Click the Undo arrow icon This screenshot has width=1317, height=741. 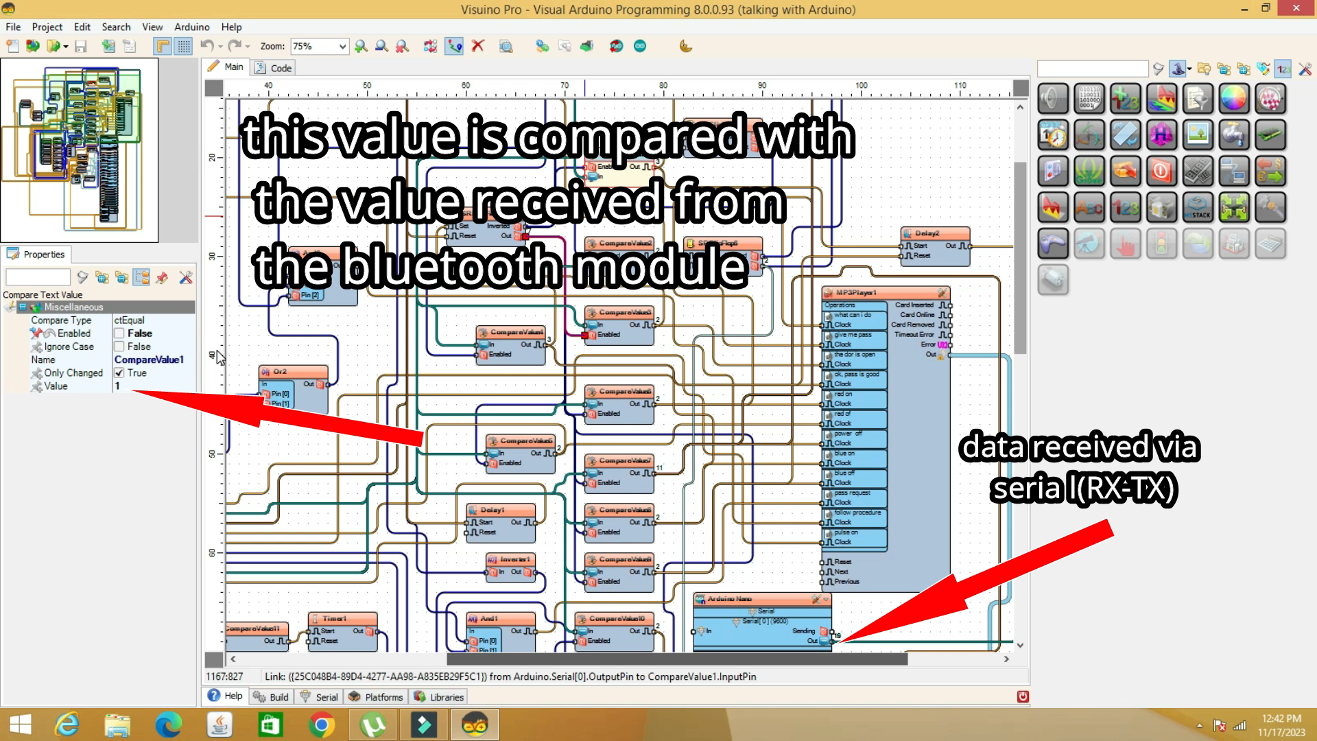pos(206,46)
